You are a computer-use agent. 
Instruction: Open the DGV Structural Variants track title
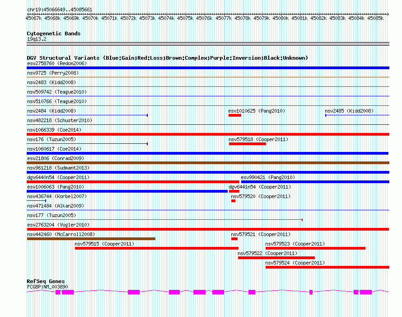[x=167, y=58]
